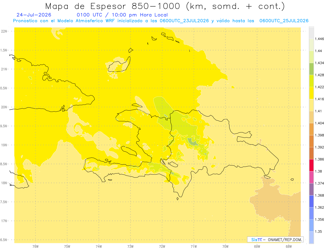Viewport: 324px width, 250px height.
Task: Pick the red legend swatch between 1.38 and 1.386
Action: coord(311,165)
